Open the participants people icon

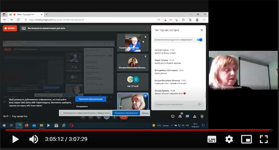pyautogui.click(x=180, y=116)
